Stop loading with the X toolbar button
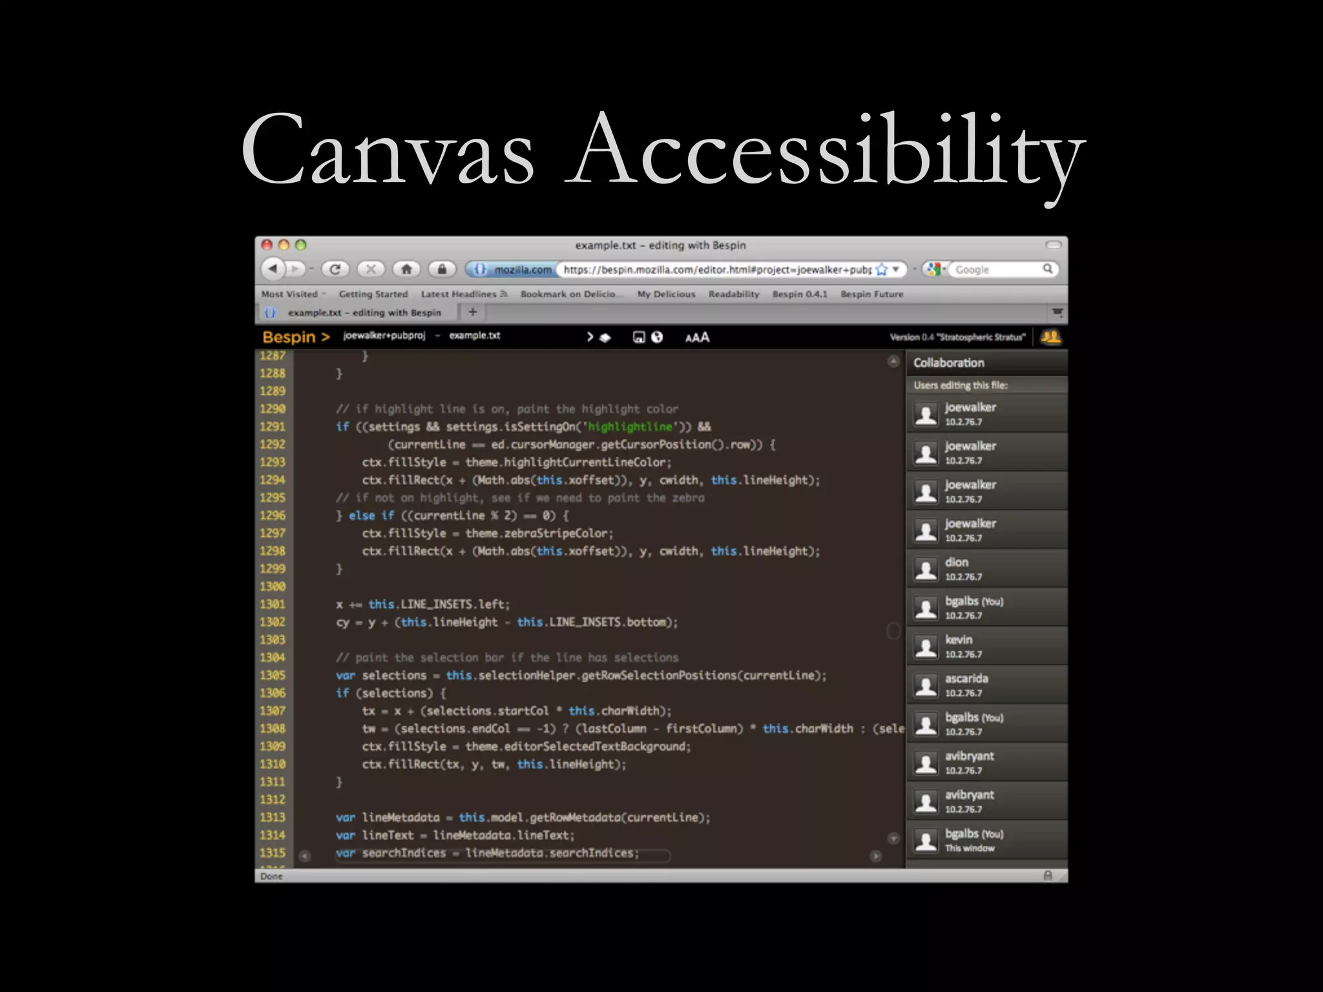 pos(371,269)
